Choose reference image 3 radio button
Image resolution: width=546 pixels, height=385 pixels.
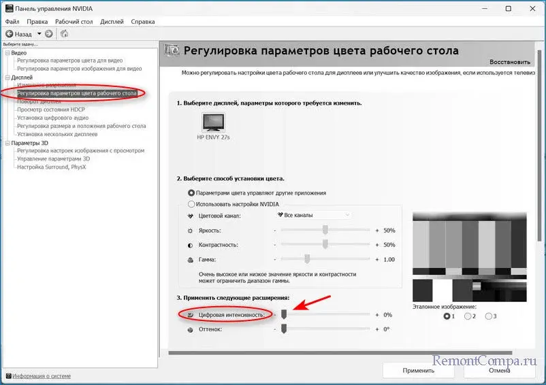488,316
